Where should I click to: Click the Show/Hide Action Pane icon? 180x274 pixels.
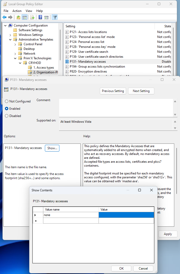point(46,17)
